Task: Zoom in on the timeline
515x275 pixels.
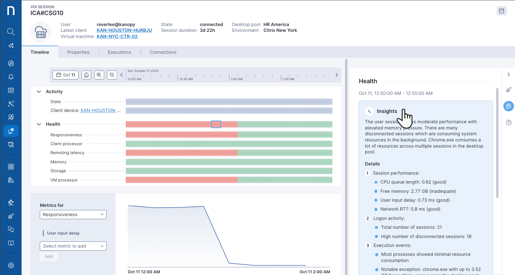Action: (x=99, y=75)
